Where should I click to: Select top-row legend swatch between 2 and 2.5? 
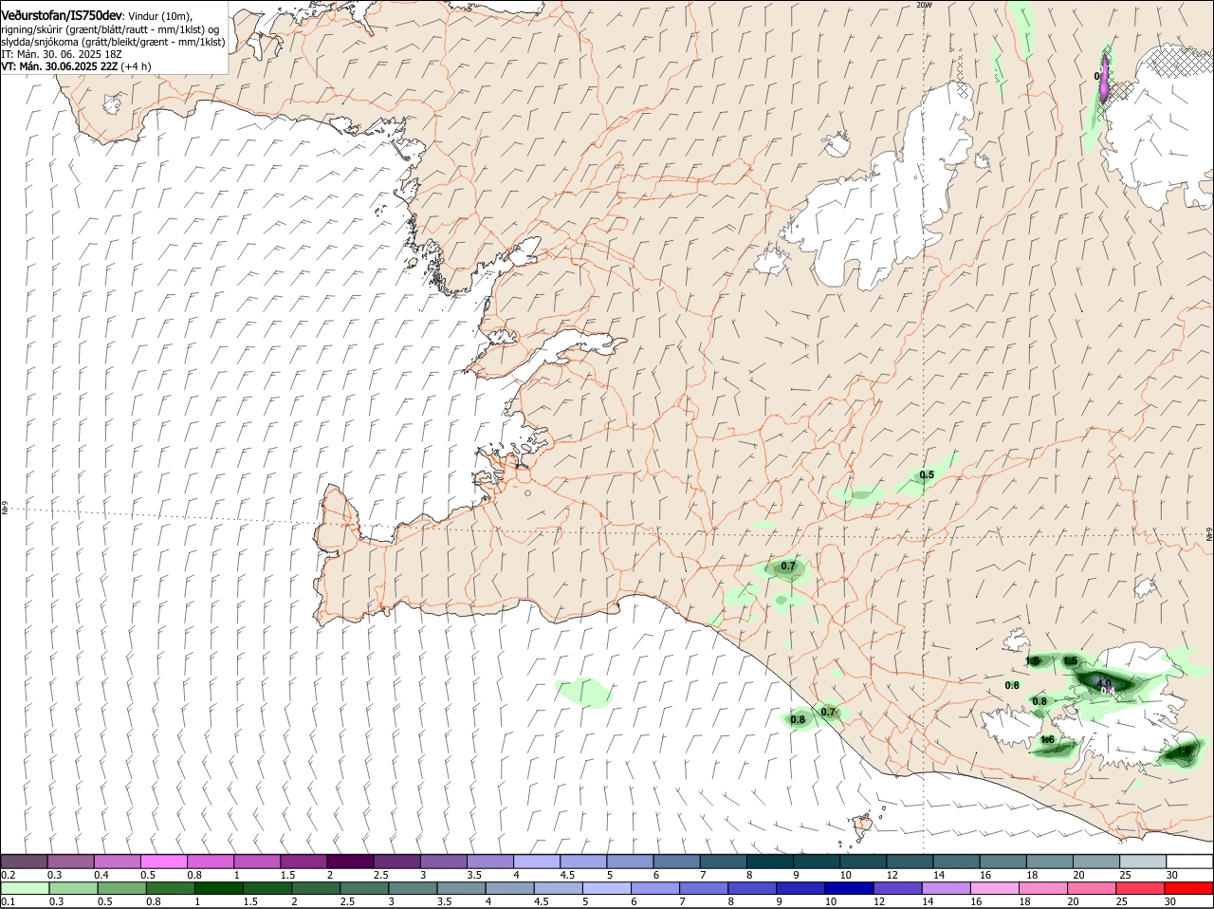click(350, 862)
